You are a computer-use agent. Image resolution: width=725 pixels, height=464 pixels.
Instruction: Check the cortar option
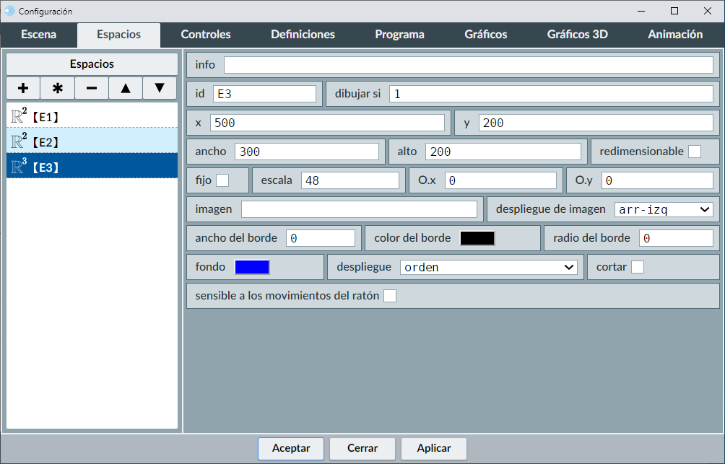click(x=638, y=267)
